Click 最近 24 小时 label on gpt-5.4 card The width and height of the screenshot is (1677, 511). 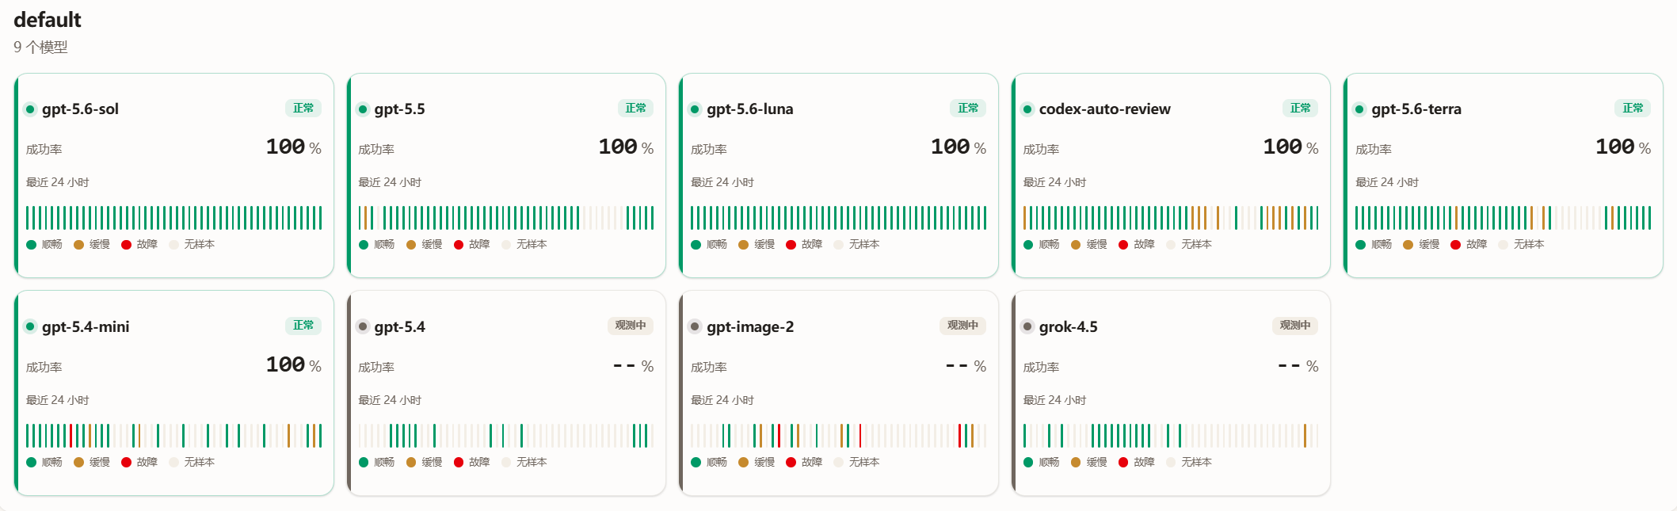point(390,400)
